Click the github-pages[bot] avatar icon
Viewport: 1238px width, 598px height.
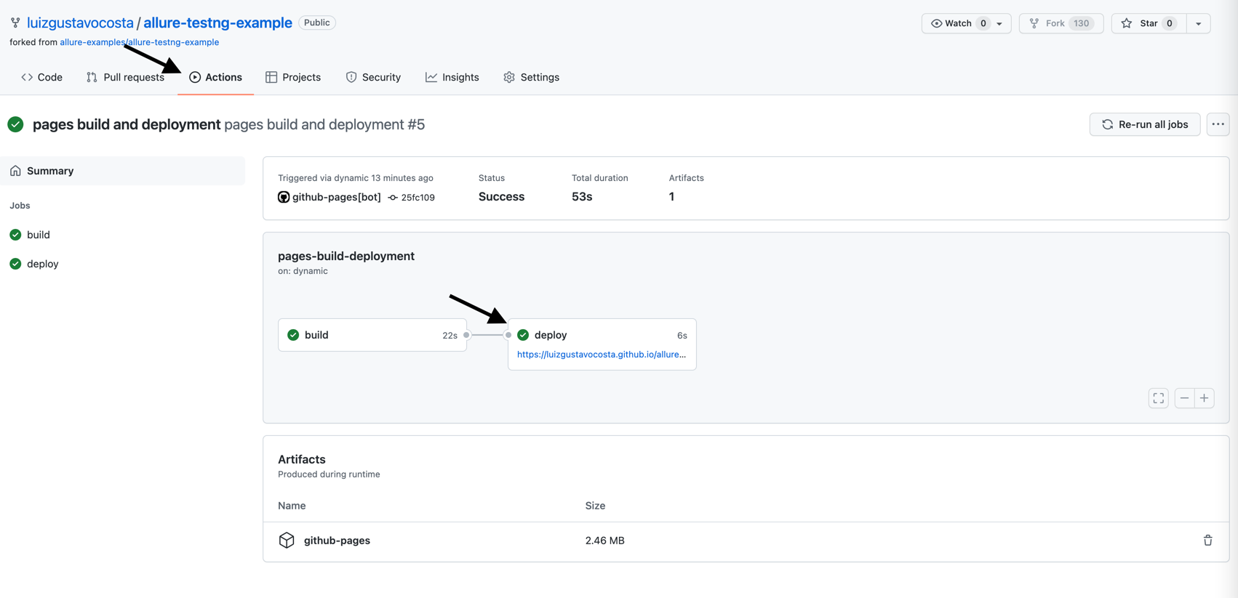tap(284, 197)
